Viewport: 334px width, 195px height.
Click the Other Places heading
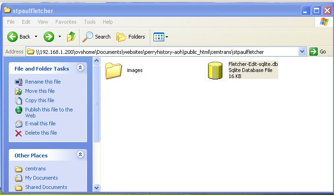click(x=31, y=156)
